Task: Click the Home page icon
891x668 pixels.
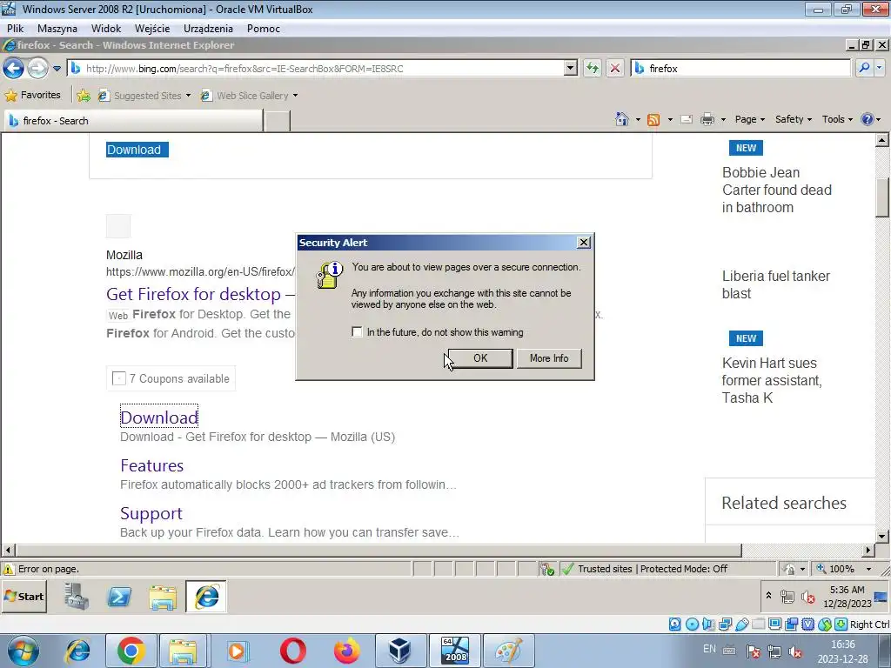Action: click(622, 119)
